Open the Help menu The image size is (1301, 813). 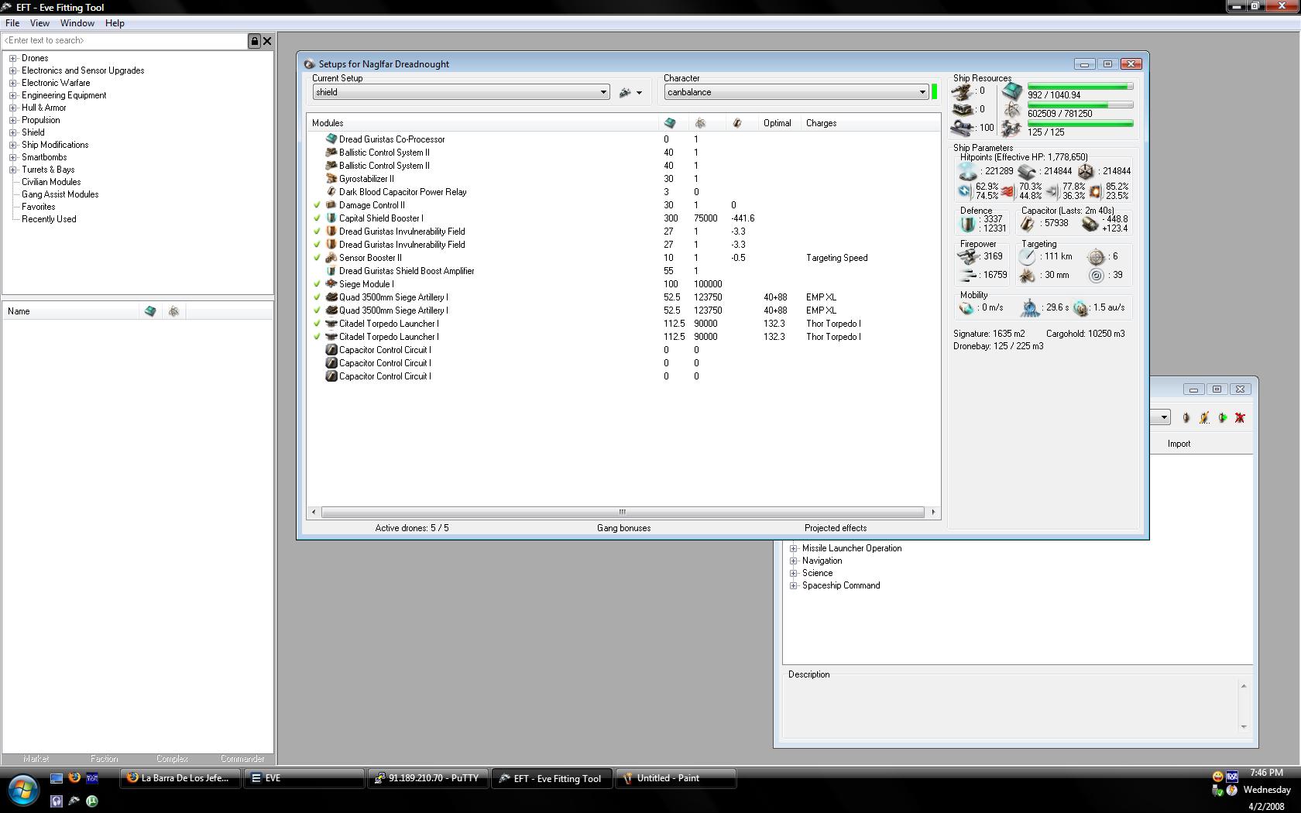pos(115,23)
